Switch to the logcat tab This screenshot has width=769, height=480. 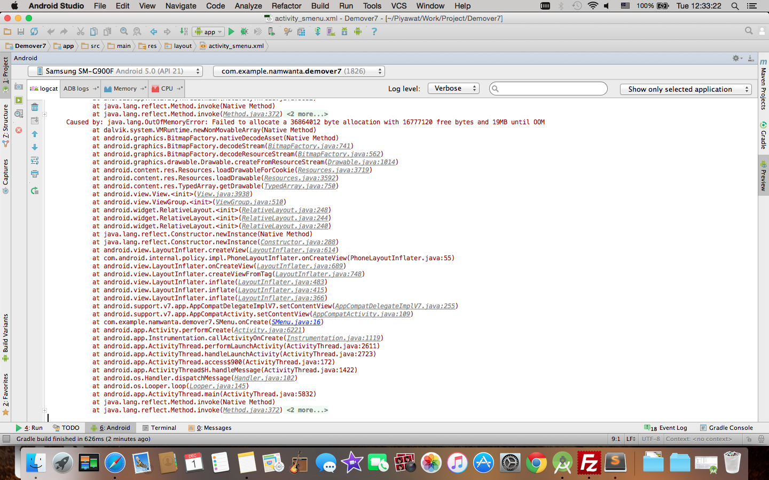pyautogui.click(x=44, y=89)
